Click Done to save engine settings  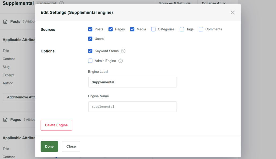(x=49, y=146)
